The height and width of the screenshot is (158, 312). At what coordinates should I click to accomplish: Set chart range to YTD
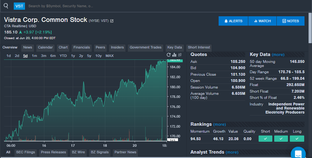click(63, 56)
